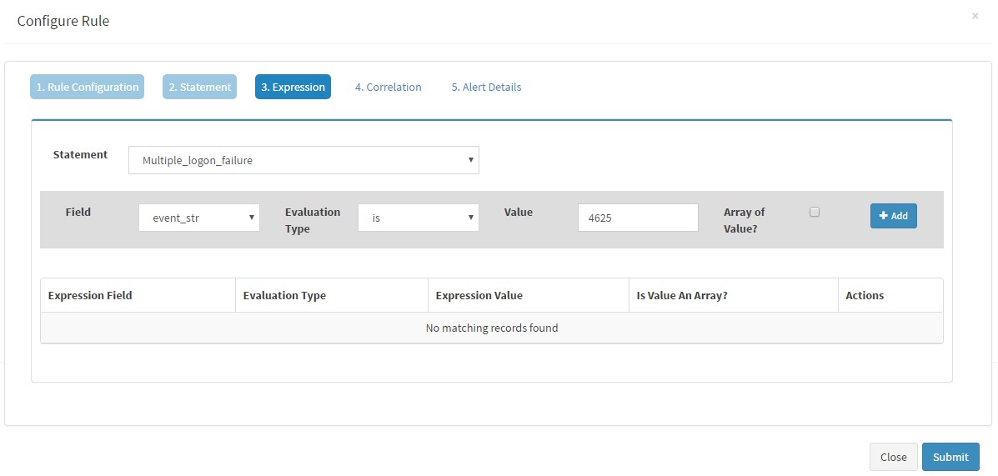Switch to the 2. Statement step
Viewport: 998px width, 476px height.
200,88
